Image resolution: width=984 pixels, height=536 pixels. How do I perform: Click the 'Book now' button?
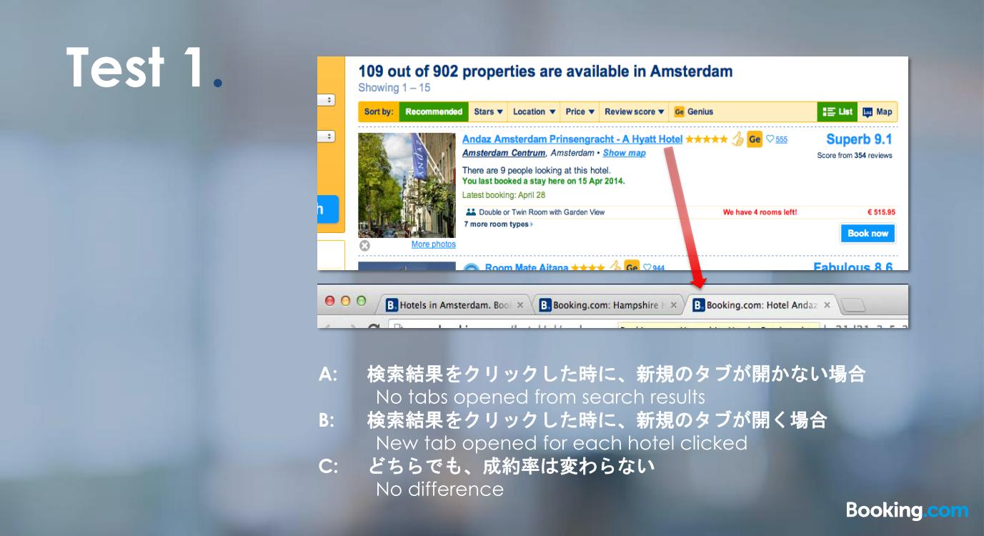[x=868, y=234]
